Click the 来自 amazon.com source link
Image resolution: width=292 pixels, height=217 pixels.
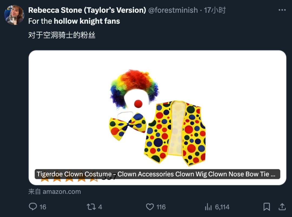[x=55, y=192]
